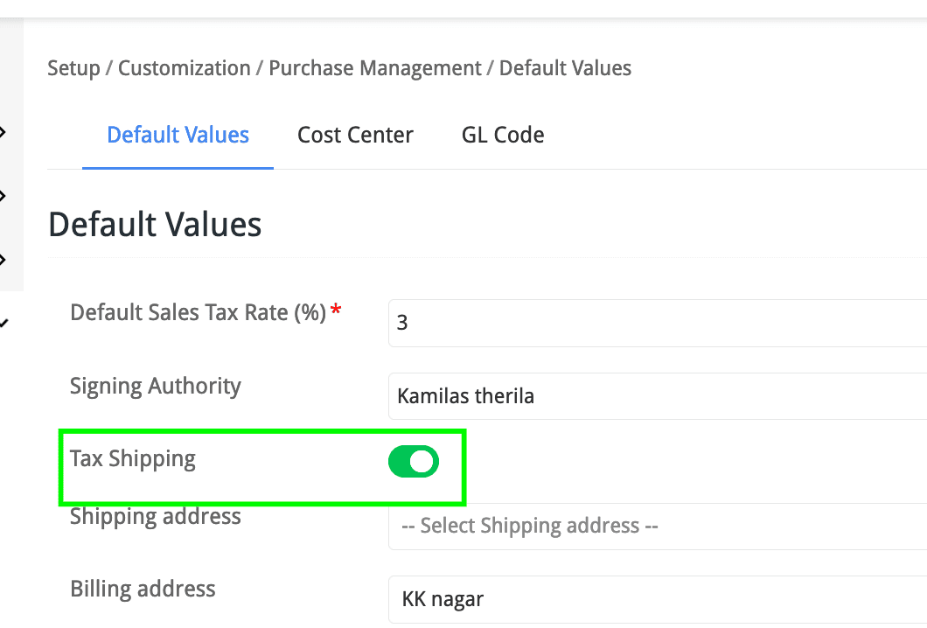Expand the middle sidebar chevron arrow
The image size is (927, 628).
coord(3,196)
